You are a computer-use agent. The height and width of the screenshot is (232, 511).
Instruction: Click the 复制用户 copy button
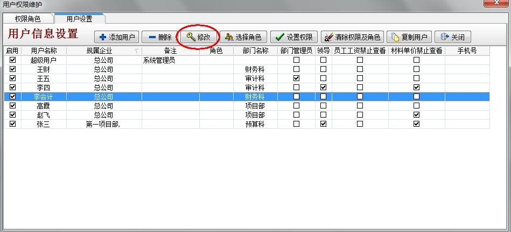409,37
